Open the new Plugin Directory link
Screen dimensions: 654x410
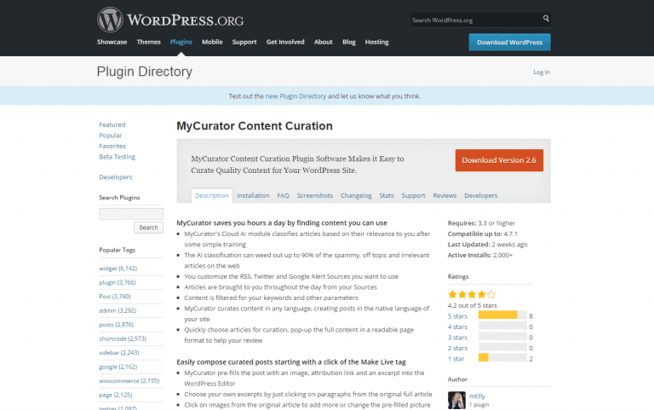point(303,96)
